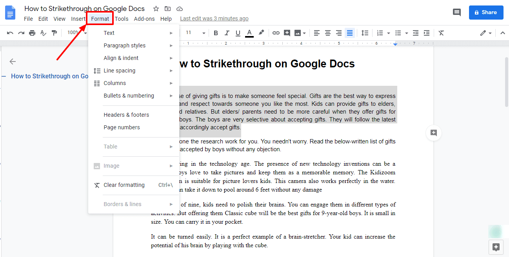Add a comment from the toolbar
509x257 pixels.
(x=287, y=33)
